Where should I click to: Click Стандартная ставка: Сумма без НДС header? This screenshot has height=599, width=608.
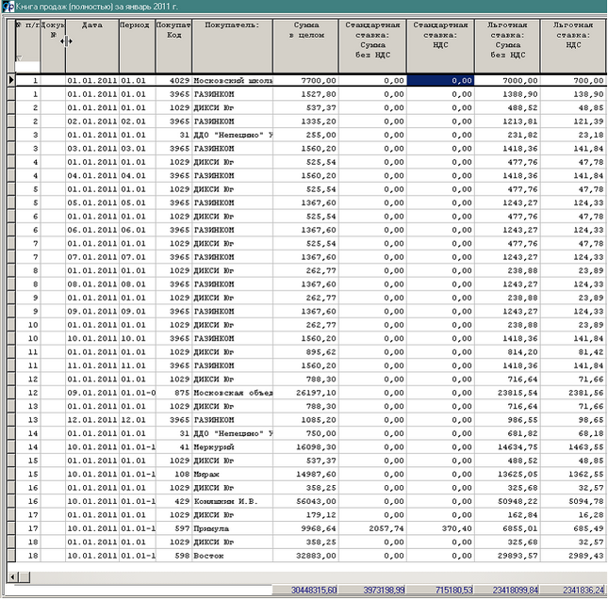click(372, 46)
